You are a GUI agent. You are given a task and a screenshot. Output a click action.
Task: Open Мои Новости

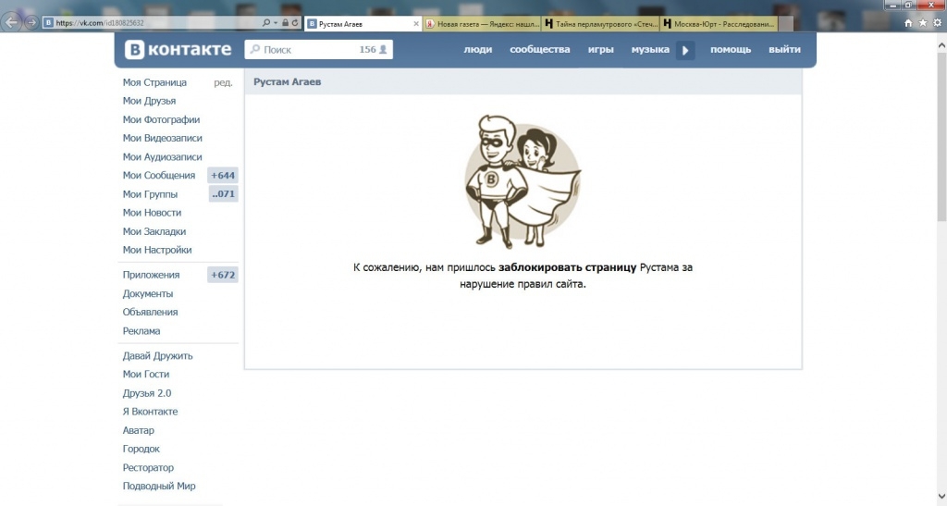tap(153, 213)
